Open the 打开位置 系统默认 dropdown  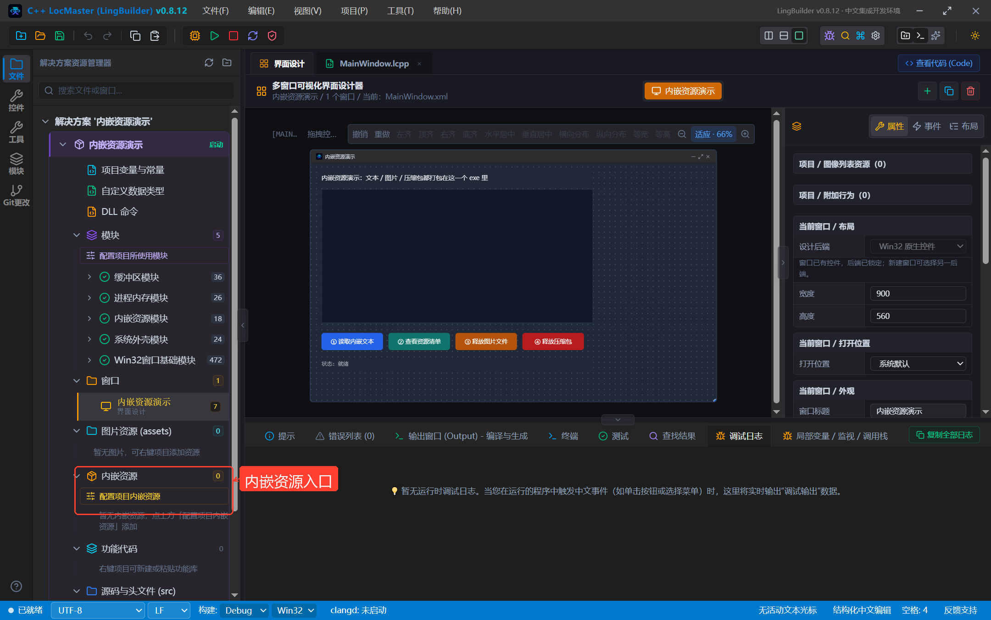pyautogui.click(x=918, y=364)
